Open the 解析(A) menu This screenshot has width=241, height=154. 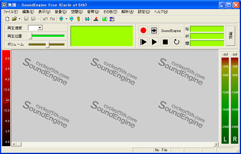click(x=127, y=12)
